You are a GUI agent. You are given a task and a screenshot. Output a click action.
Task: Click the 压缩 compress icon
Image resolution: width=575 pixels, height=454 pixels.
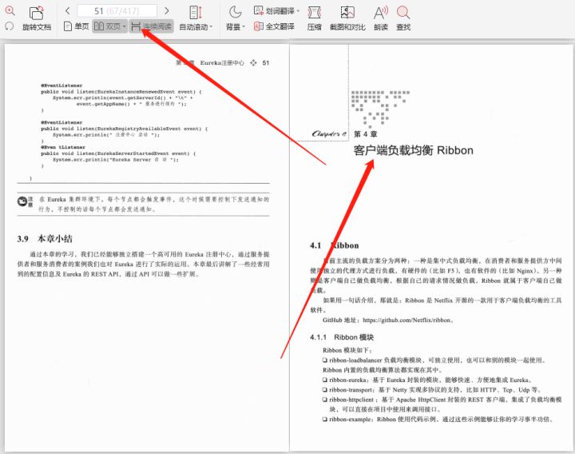click(315, 13)
